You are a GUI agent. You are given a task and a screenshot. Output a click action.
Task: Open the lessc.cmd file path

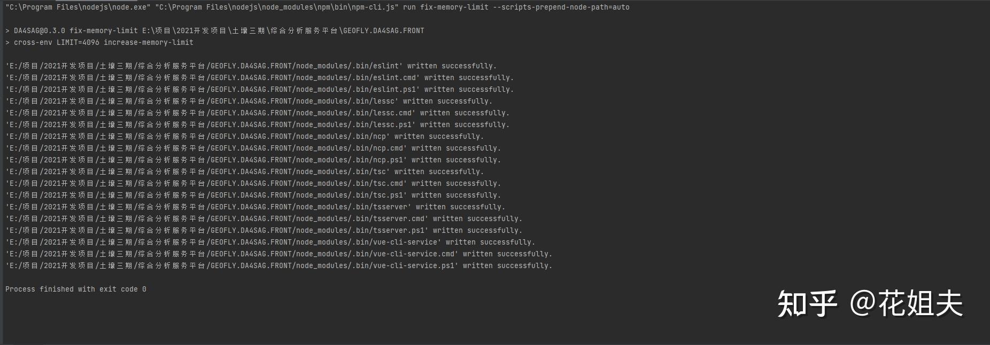point(211,113)
